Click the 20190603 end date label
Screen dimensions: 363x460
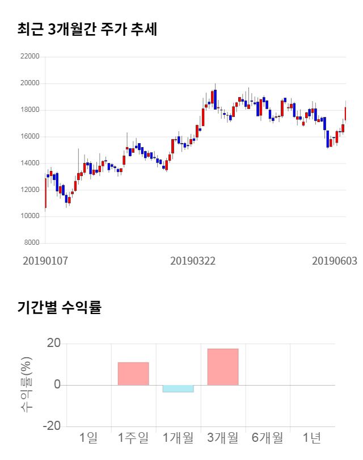tap(335, 261)
